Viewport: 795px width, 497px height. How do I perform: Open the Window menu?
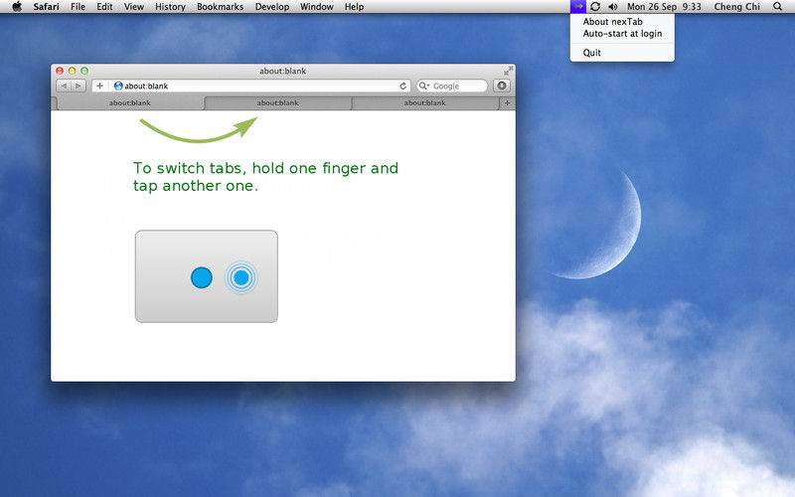[316, 7]
